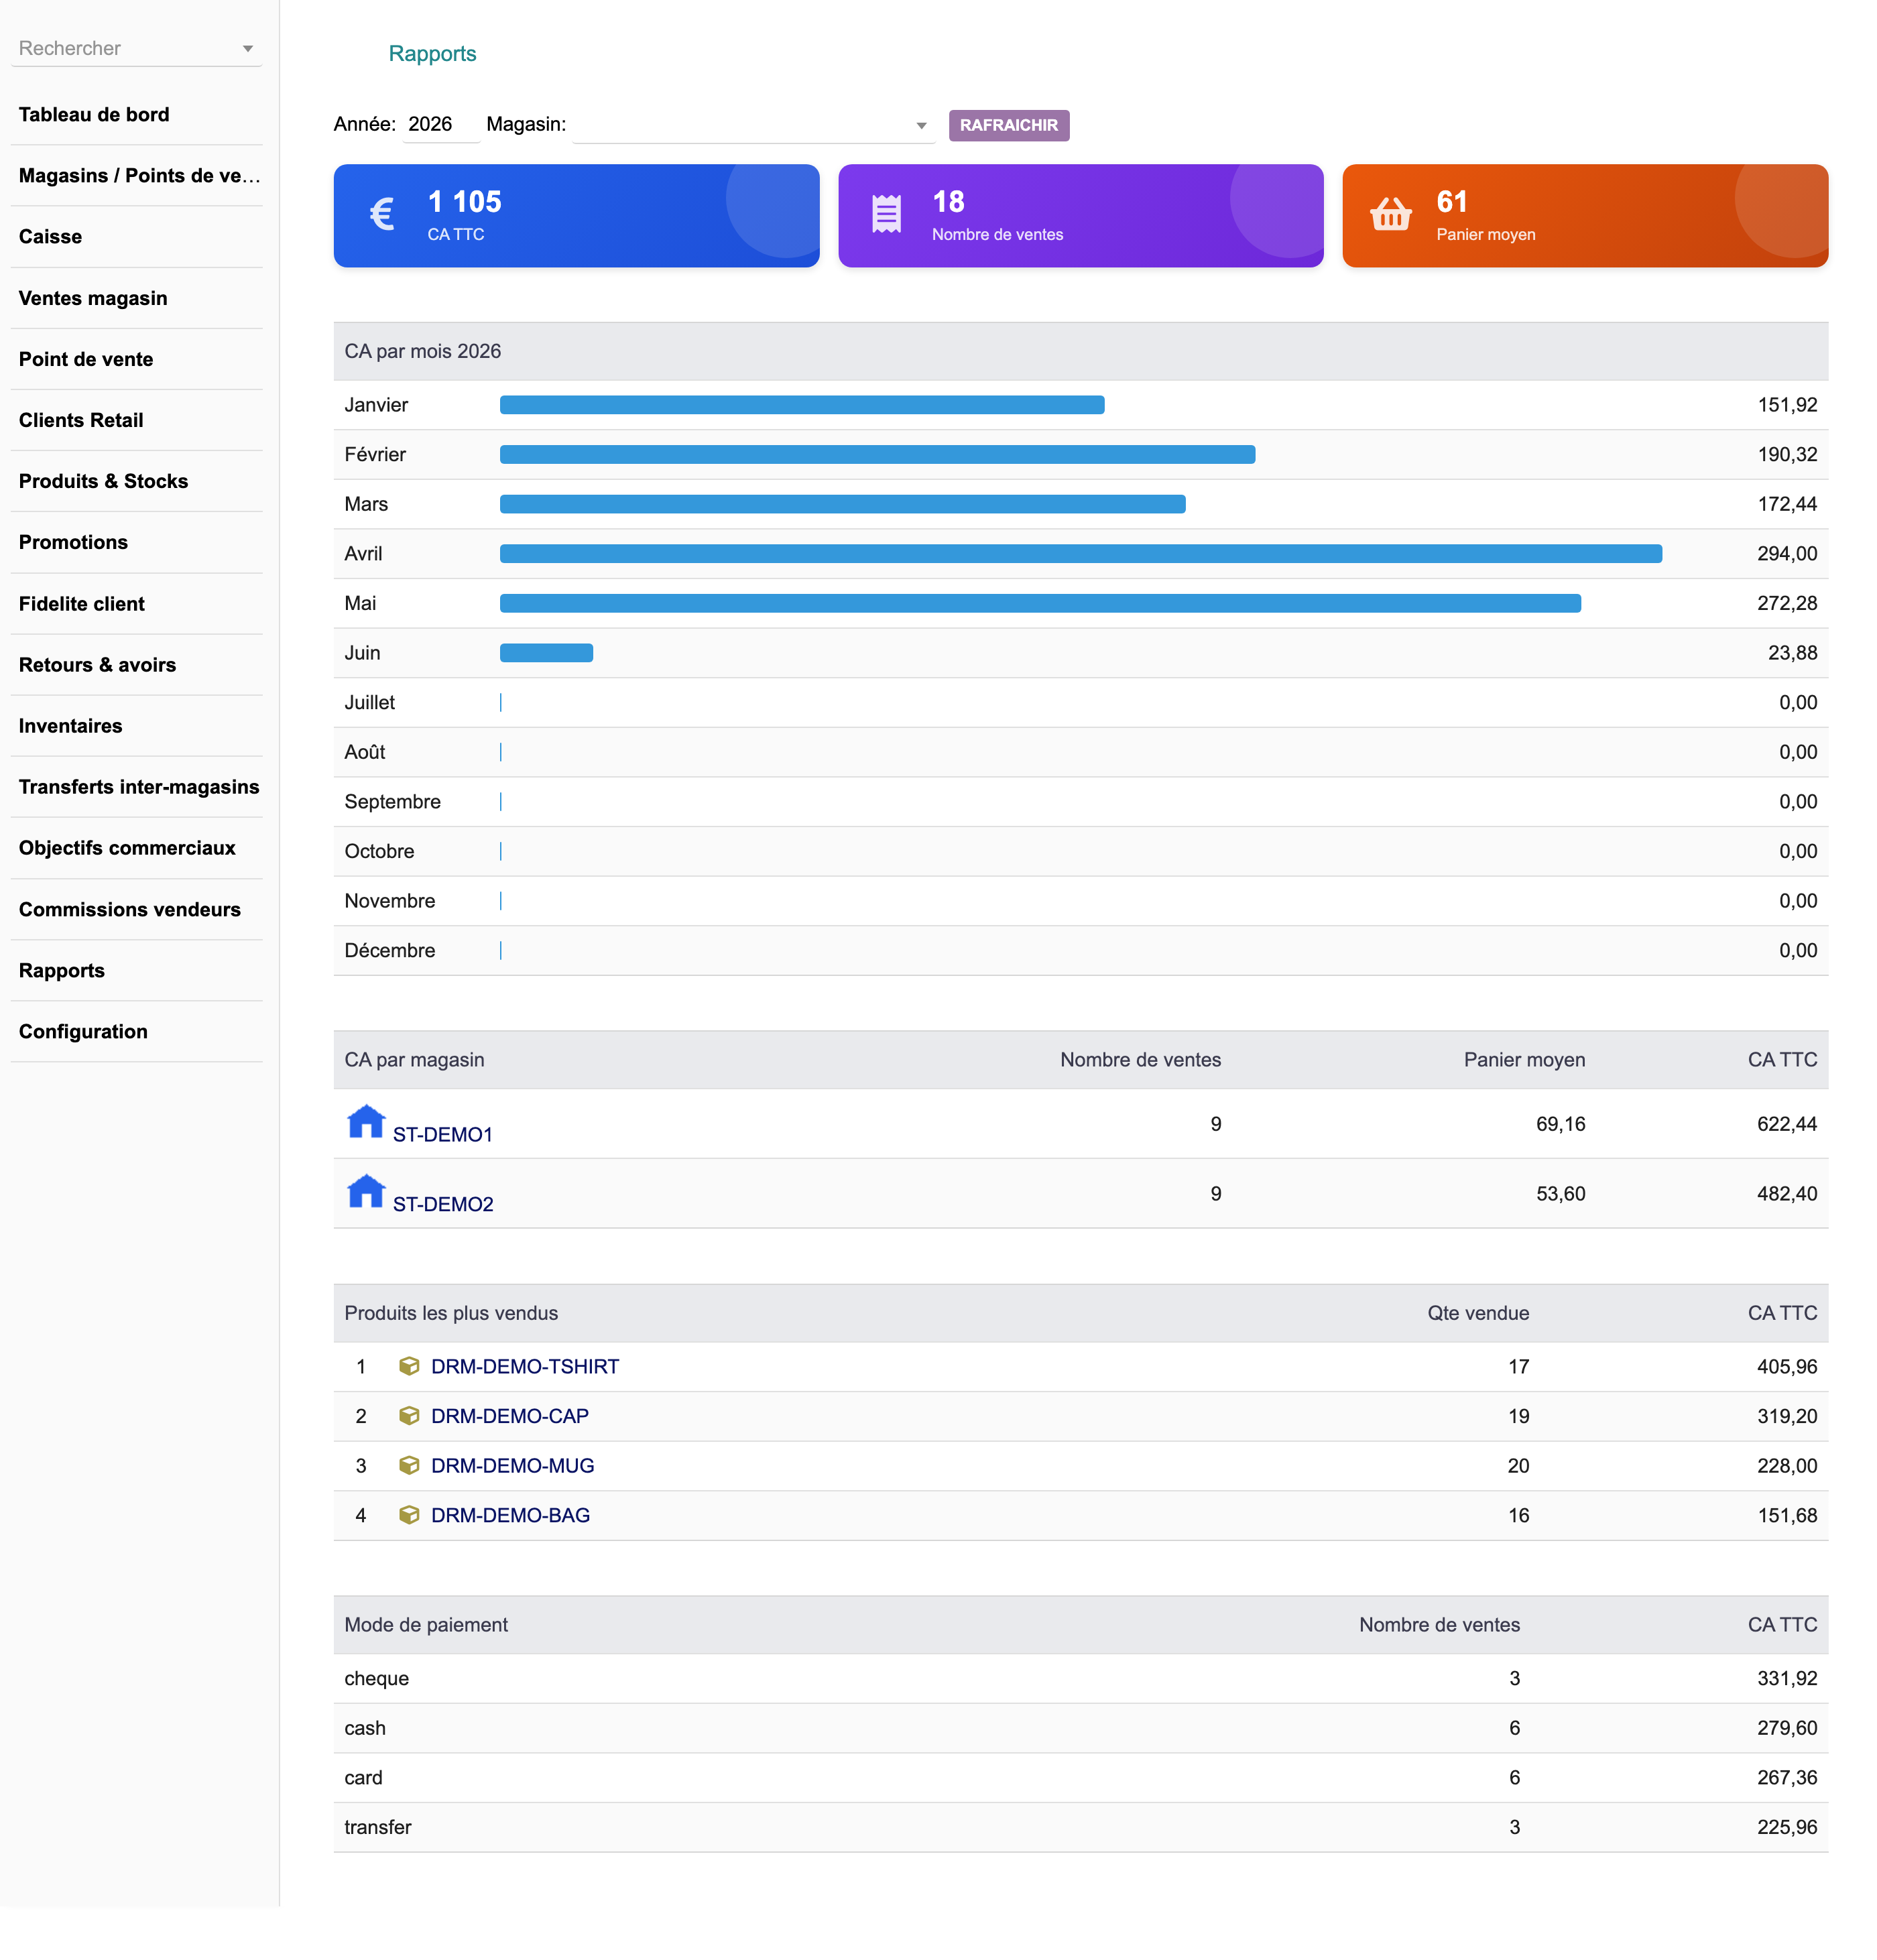Click the receipt icon on Nombre de ventes card
1877x1960 pixels.
tap(886, 214)
